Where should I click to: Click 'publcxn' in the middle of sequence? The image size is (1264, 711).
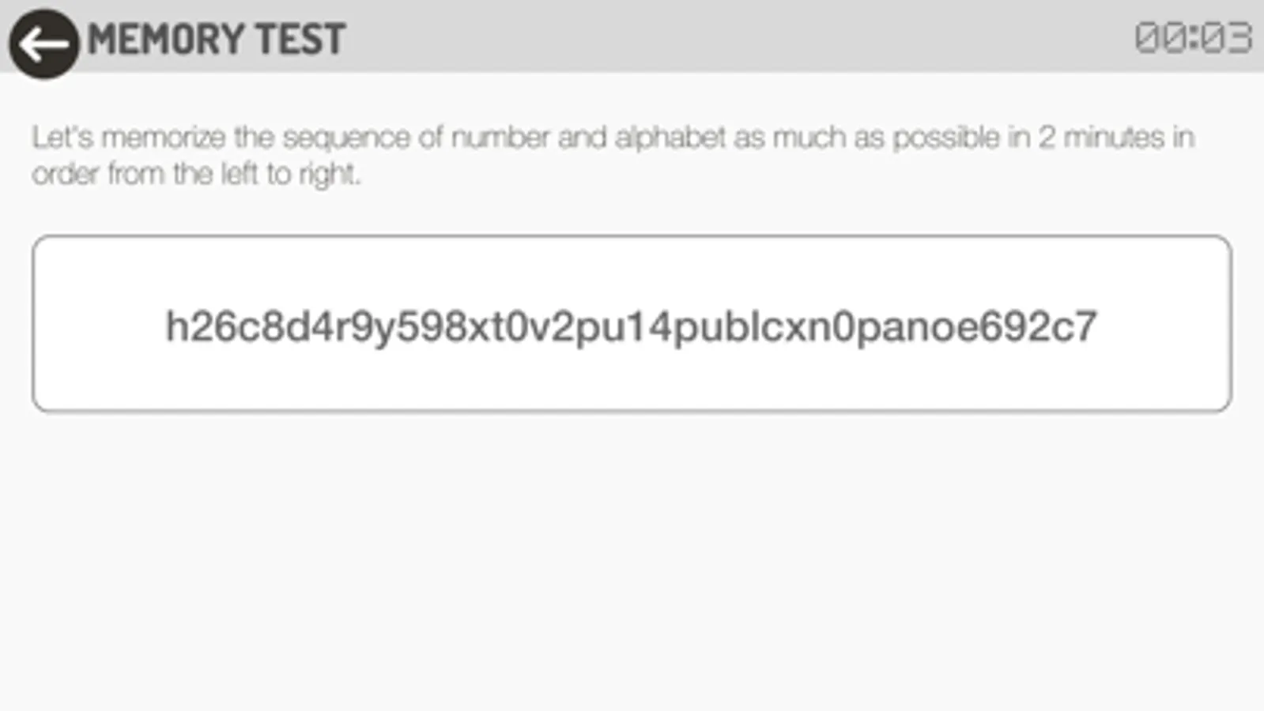pos(741,326)
